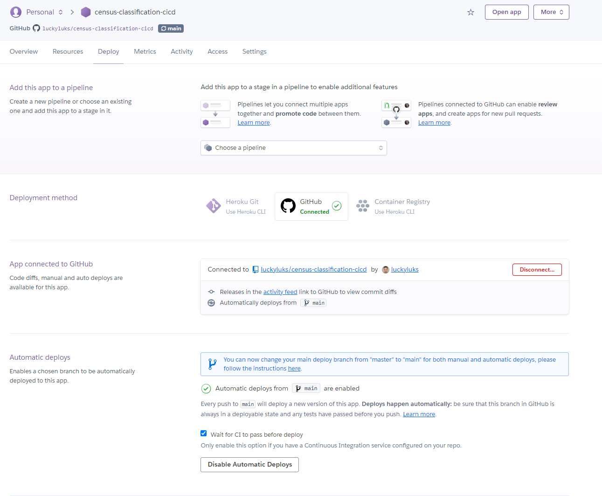Click the main branch tag in Automatic deploys from
602x496 pixels.
[x=306, y=388]
